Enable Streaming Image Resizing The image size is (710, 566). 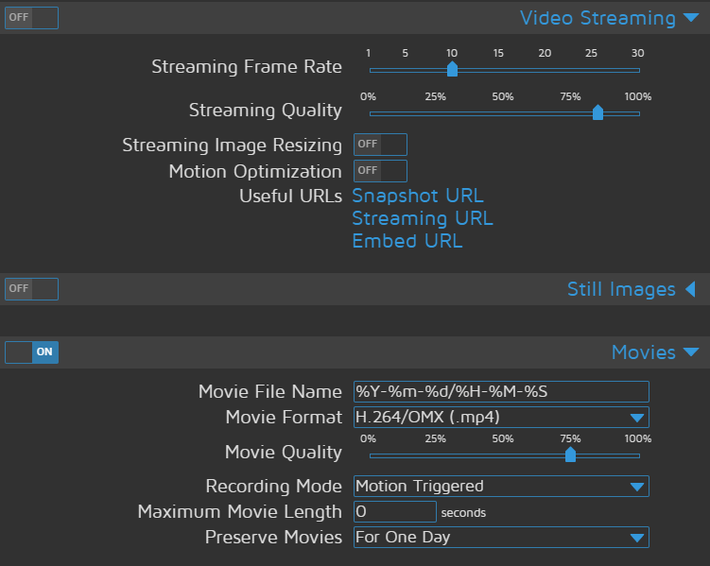coord(380,145)
